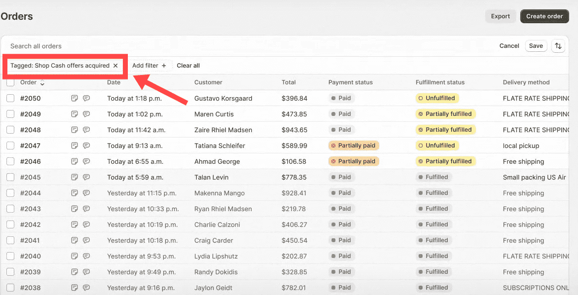578x295 pixels.
Task: Check the box for order #2048
Action: (10, 130)
